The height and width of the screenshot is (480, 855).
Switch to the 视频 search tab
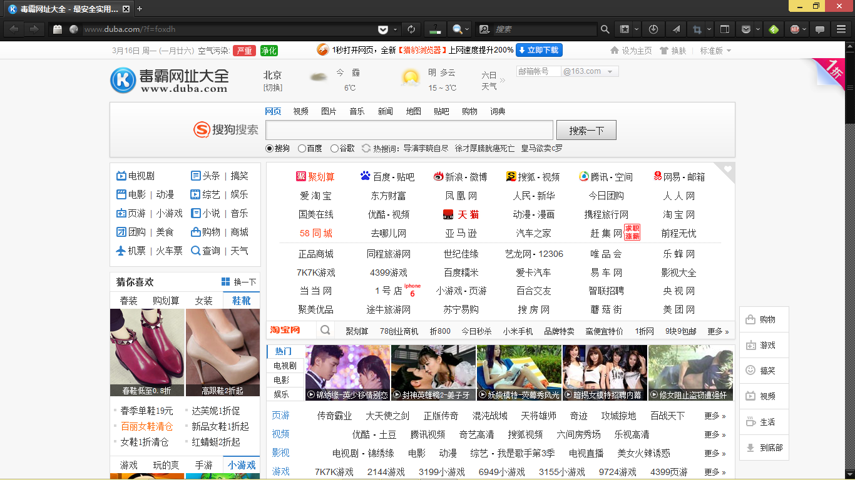point(301,111)
